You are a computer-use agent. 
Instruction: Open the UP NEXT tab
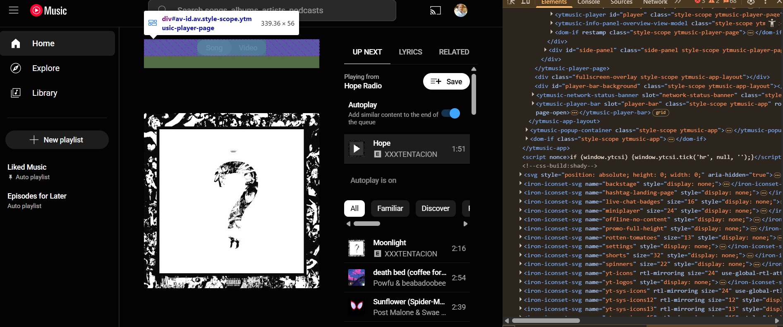pyautogui.click(x=367, y=52)
